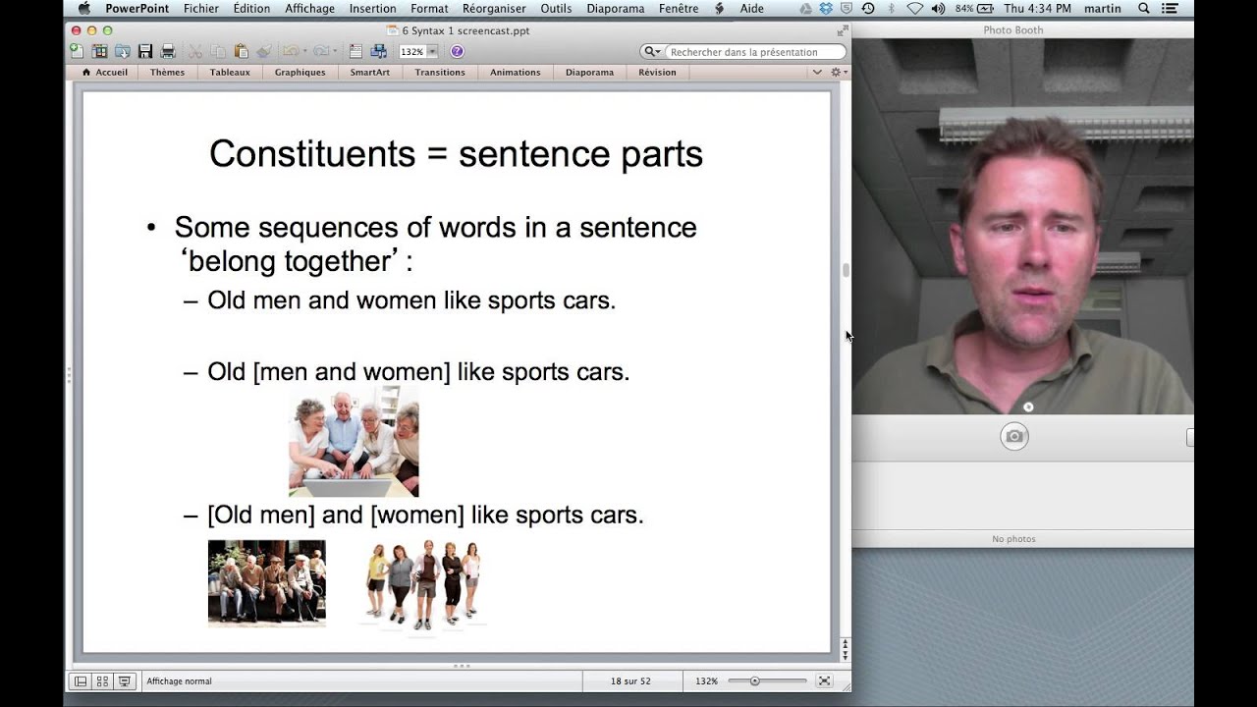Viewport: 1257px width, 707px height.
Task: Click the Cut scissors icon
Action: [194, 51]
